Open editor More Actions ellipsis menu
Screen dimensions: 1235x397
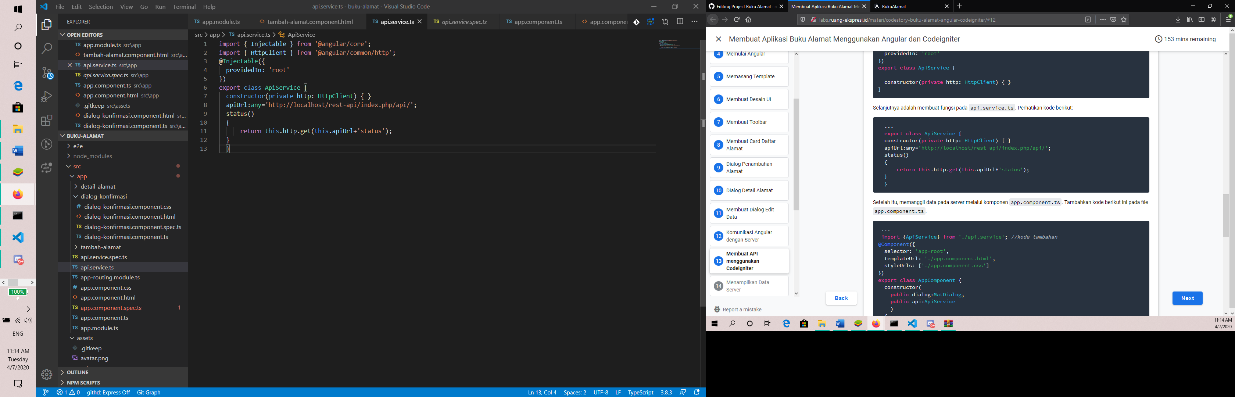694,22
